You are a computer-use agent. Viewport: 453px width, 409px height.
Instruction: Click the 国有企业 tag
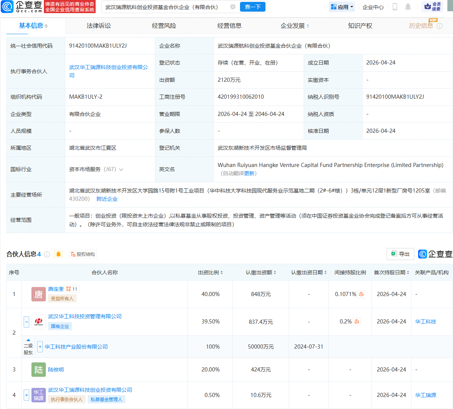click(60, 326)
